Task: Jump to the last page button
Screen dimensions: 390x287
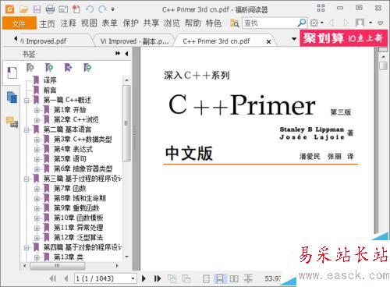Action: click(157, 278)
